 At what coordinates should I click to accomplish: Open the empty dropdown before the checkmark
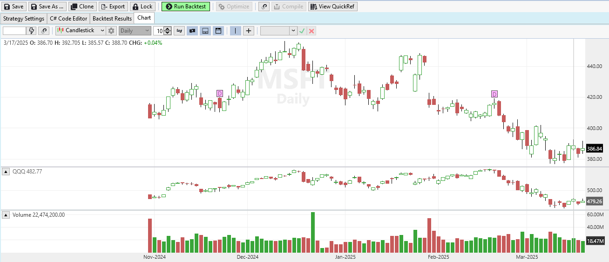pos(278,31)
